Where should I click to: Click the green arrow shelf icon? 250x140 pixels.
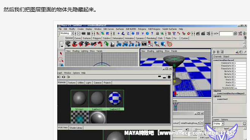[x=106, y=44]
